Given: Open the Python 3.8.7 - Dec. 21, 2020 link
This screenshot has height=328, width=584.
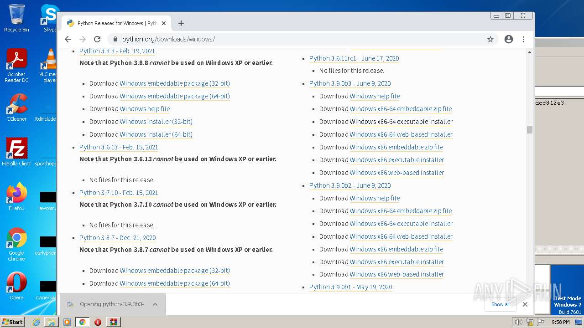Looking at the screenshot, I should [x=118, y=238].
